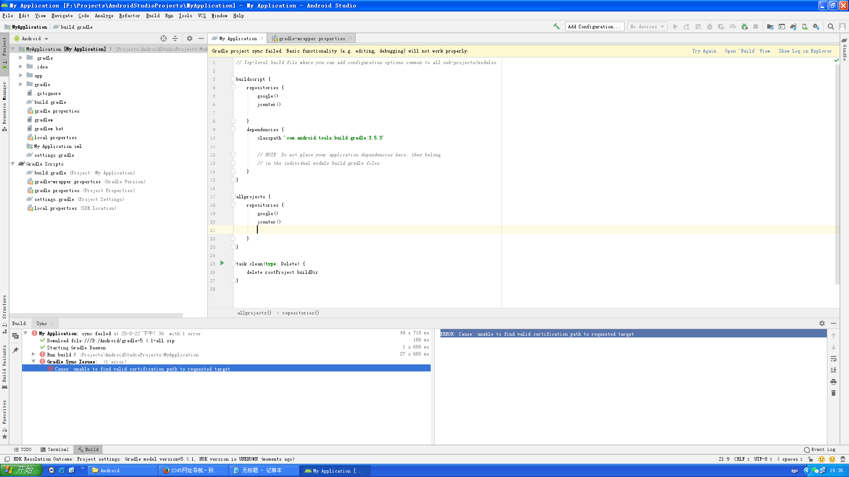849x477 pixels.
Task: Click Show Log in Explorer link
Action: pyautogui.click(x=805, y=51)
